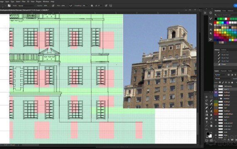Open layer blend mode Normal dropdown
The image size is (237, 149).
click(x=223, y=79)
